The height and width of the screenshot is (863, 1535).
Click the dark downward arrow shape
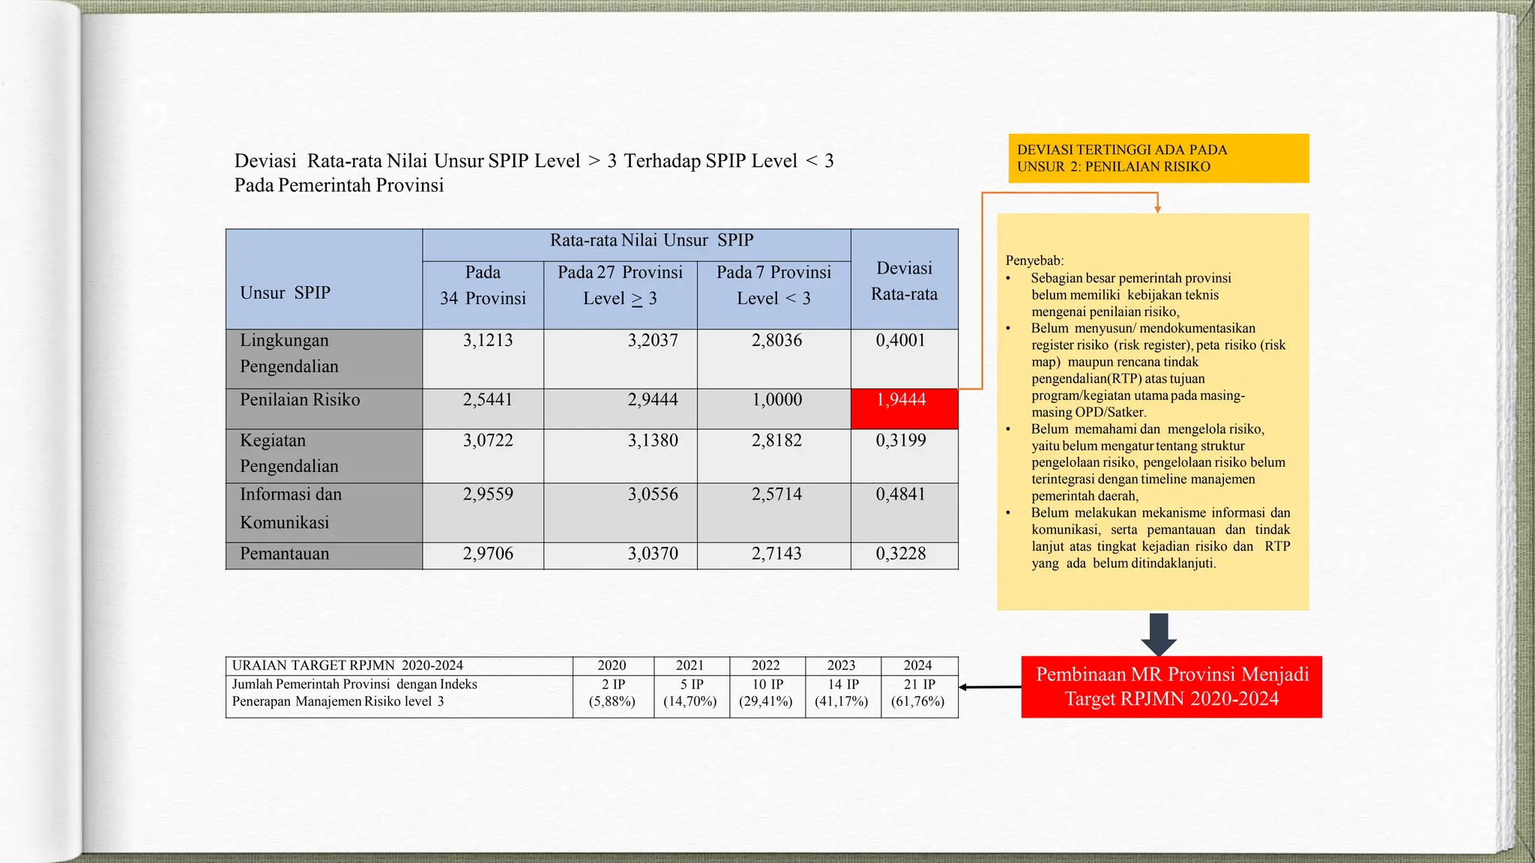[1158, 634]
